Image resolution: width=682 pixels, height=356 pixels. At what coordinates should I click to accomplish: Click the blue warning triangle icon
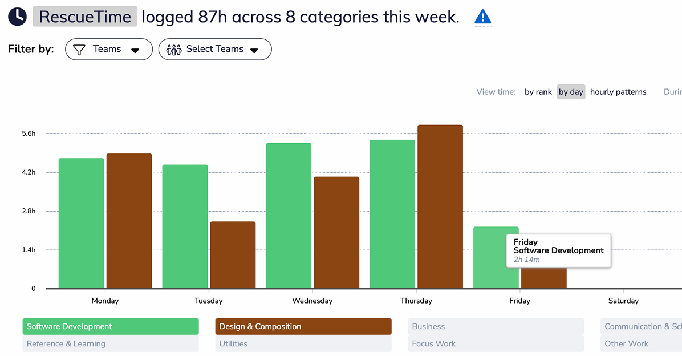click(x=482, y=17)
